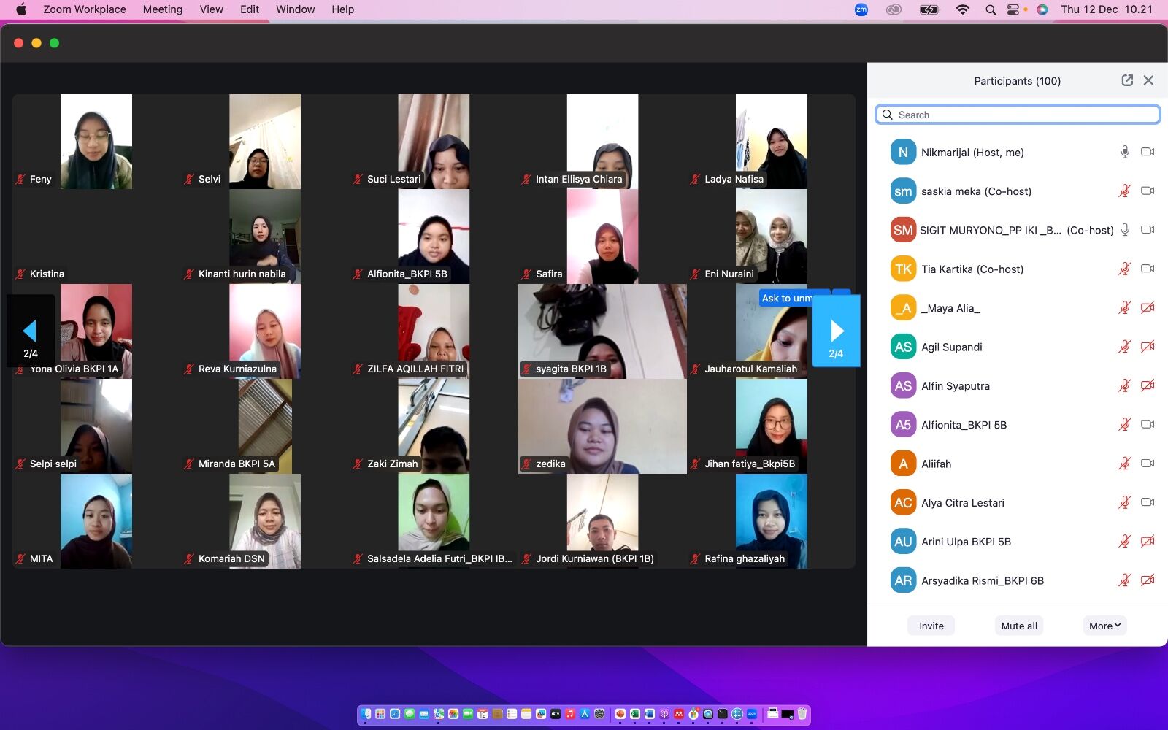Select Rafina ghazaliyah's video tile
The height and width of the screenshot is (730, 1168).
point(772,521)
